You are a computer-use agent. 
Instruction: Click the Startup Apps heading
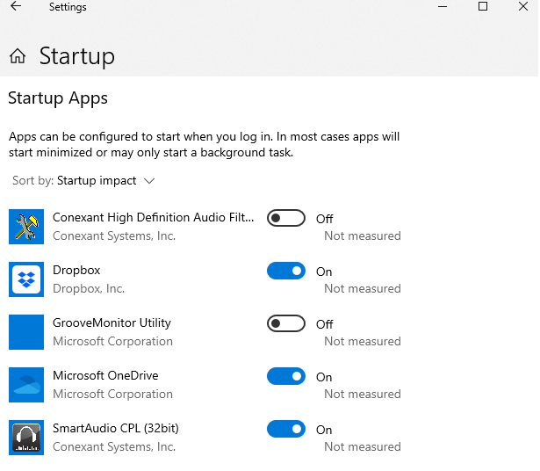[x=58, y=98]
